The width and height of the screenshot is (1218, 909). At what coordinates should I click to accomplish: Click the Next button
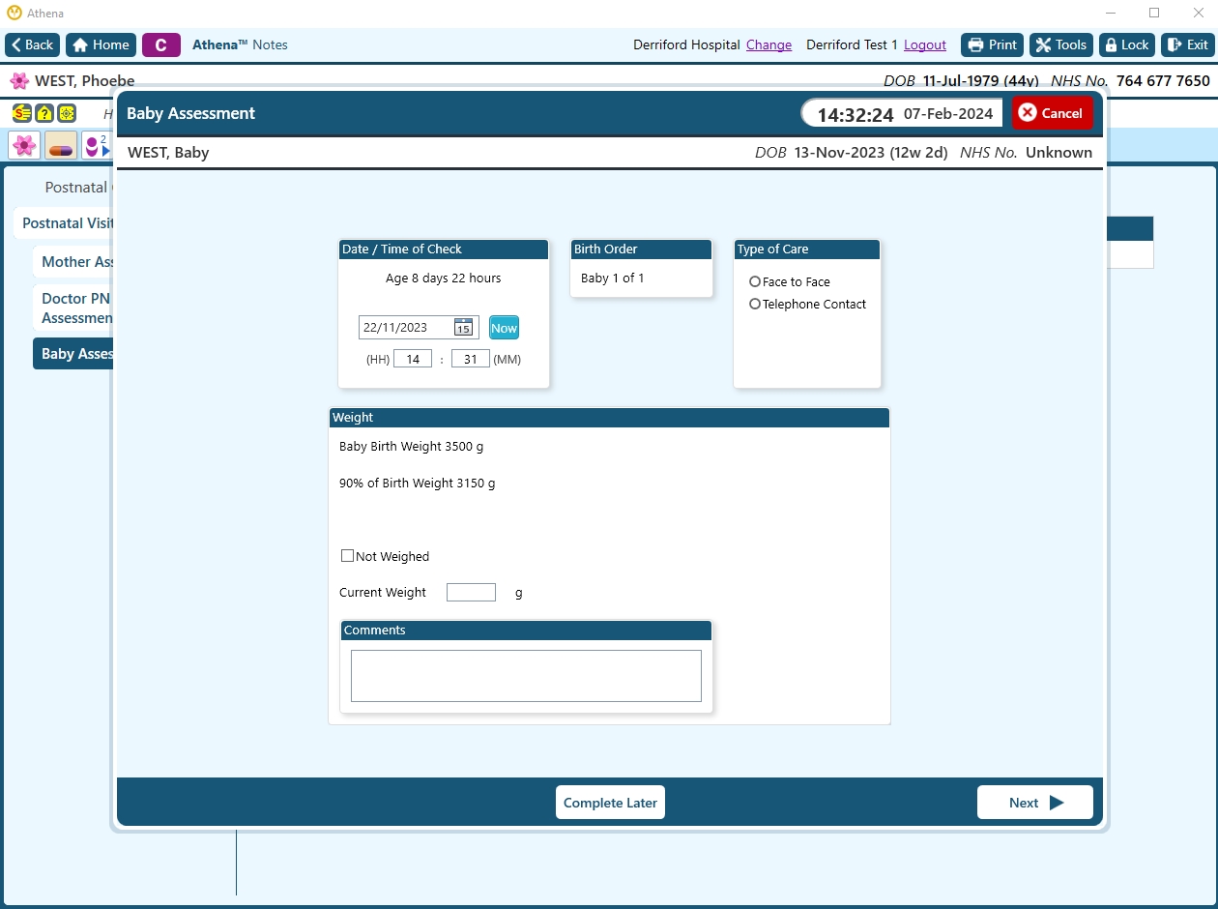1035,803
